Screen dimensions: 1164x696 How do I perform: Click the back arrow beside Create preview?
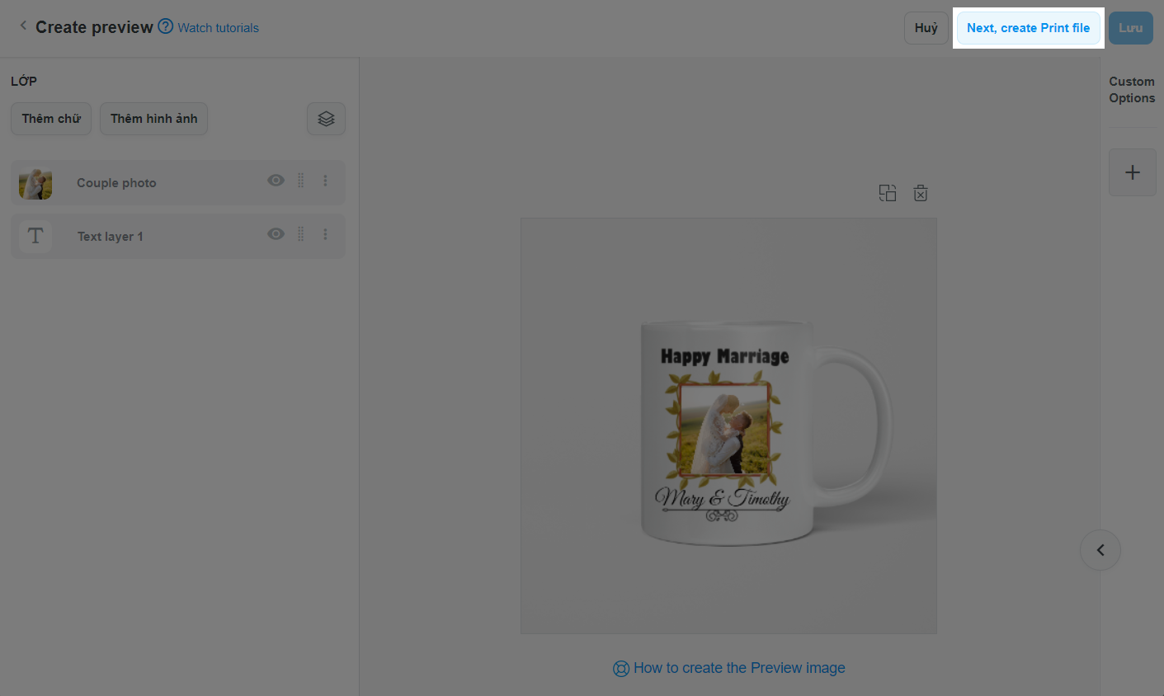(23, 26)
